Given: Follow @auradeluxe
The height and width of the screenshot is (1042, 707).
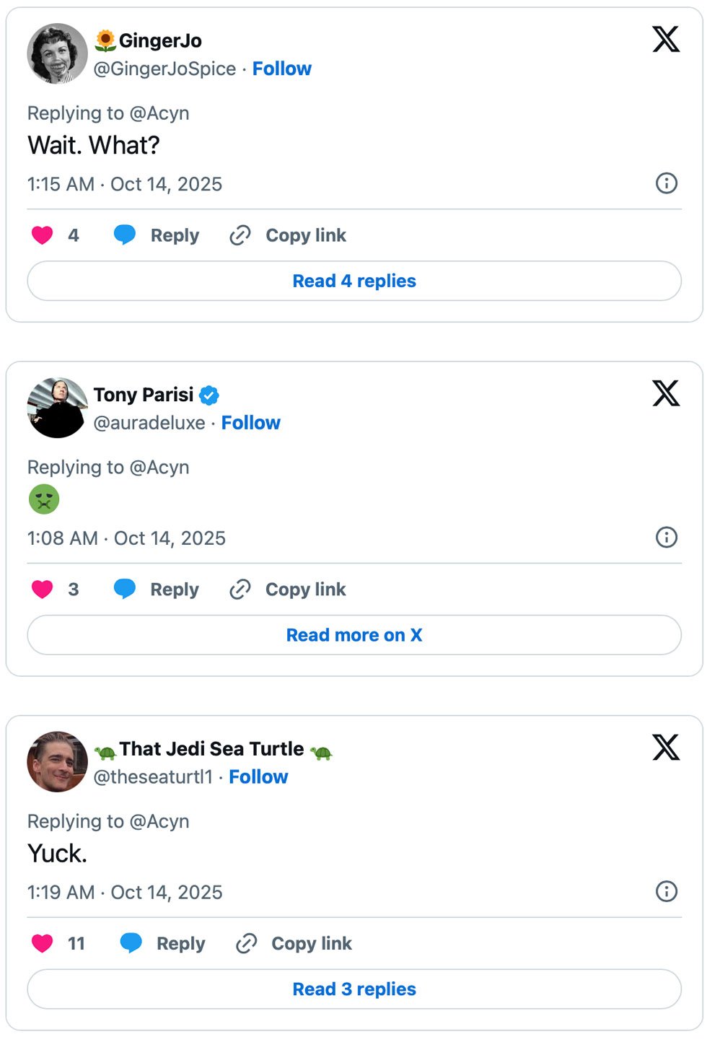Looking at the screenshot, I should pos(250,423).
